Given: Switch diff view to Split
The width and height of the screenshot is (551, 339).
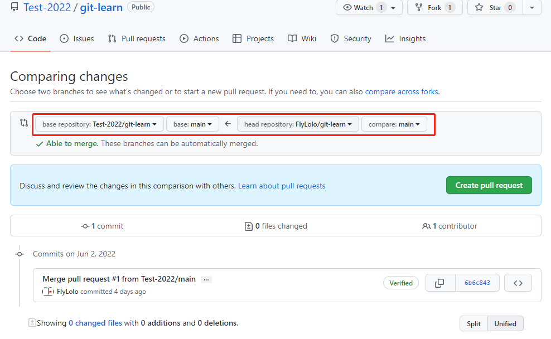Looking at the screenshot, I should tap(473, 323).
